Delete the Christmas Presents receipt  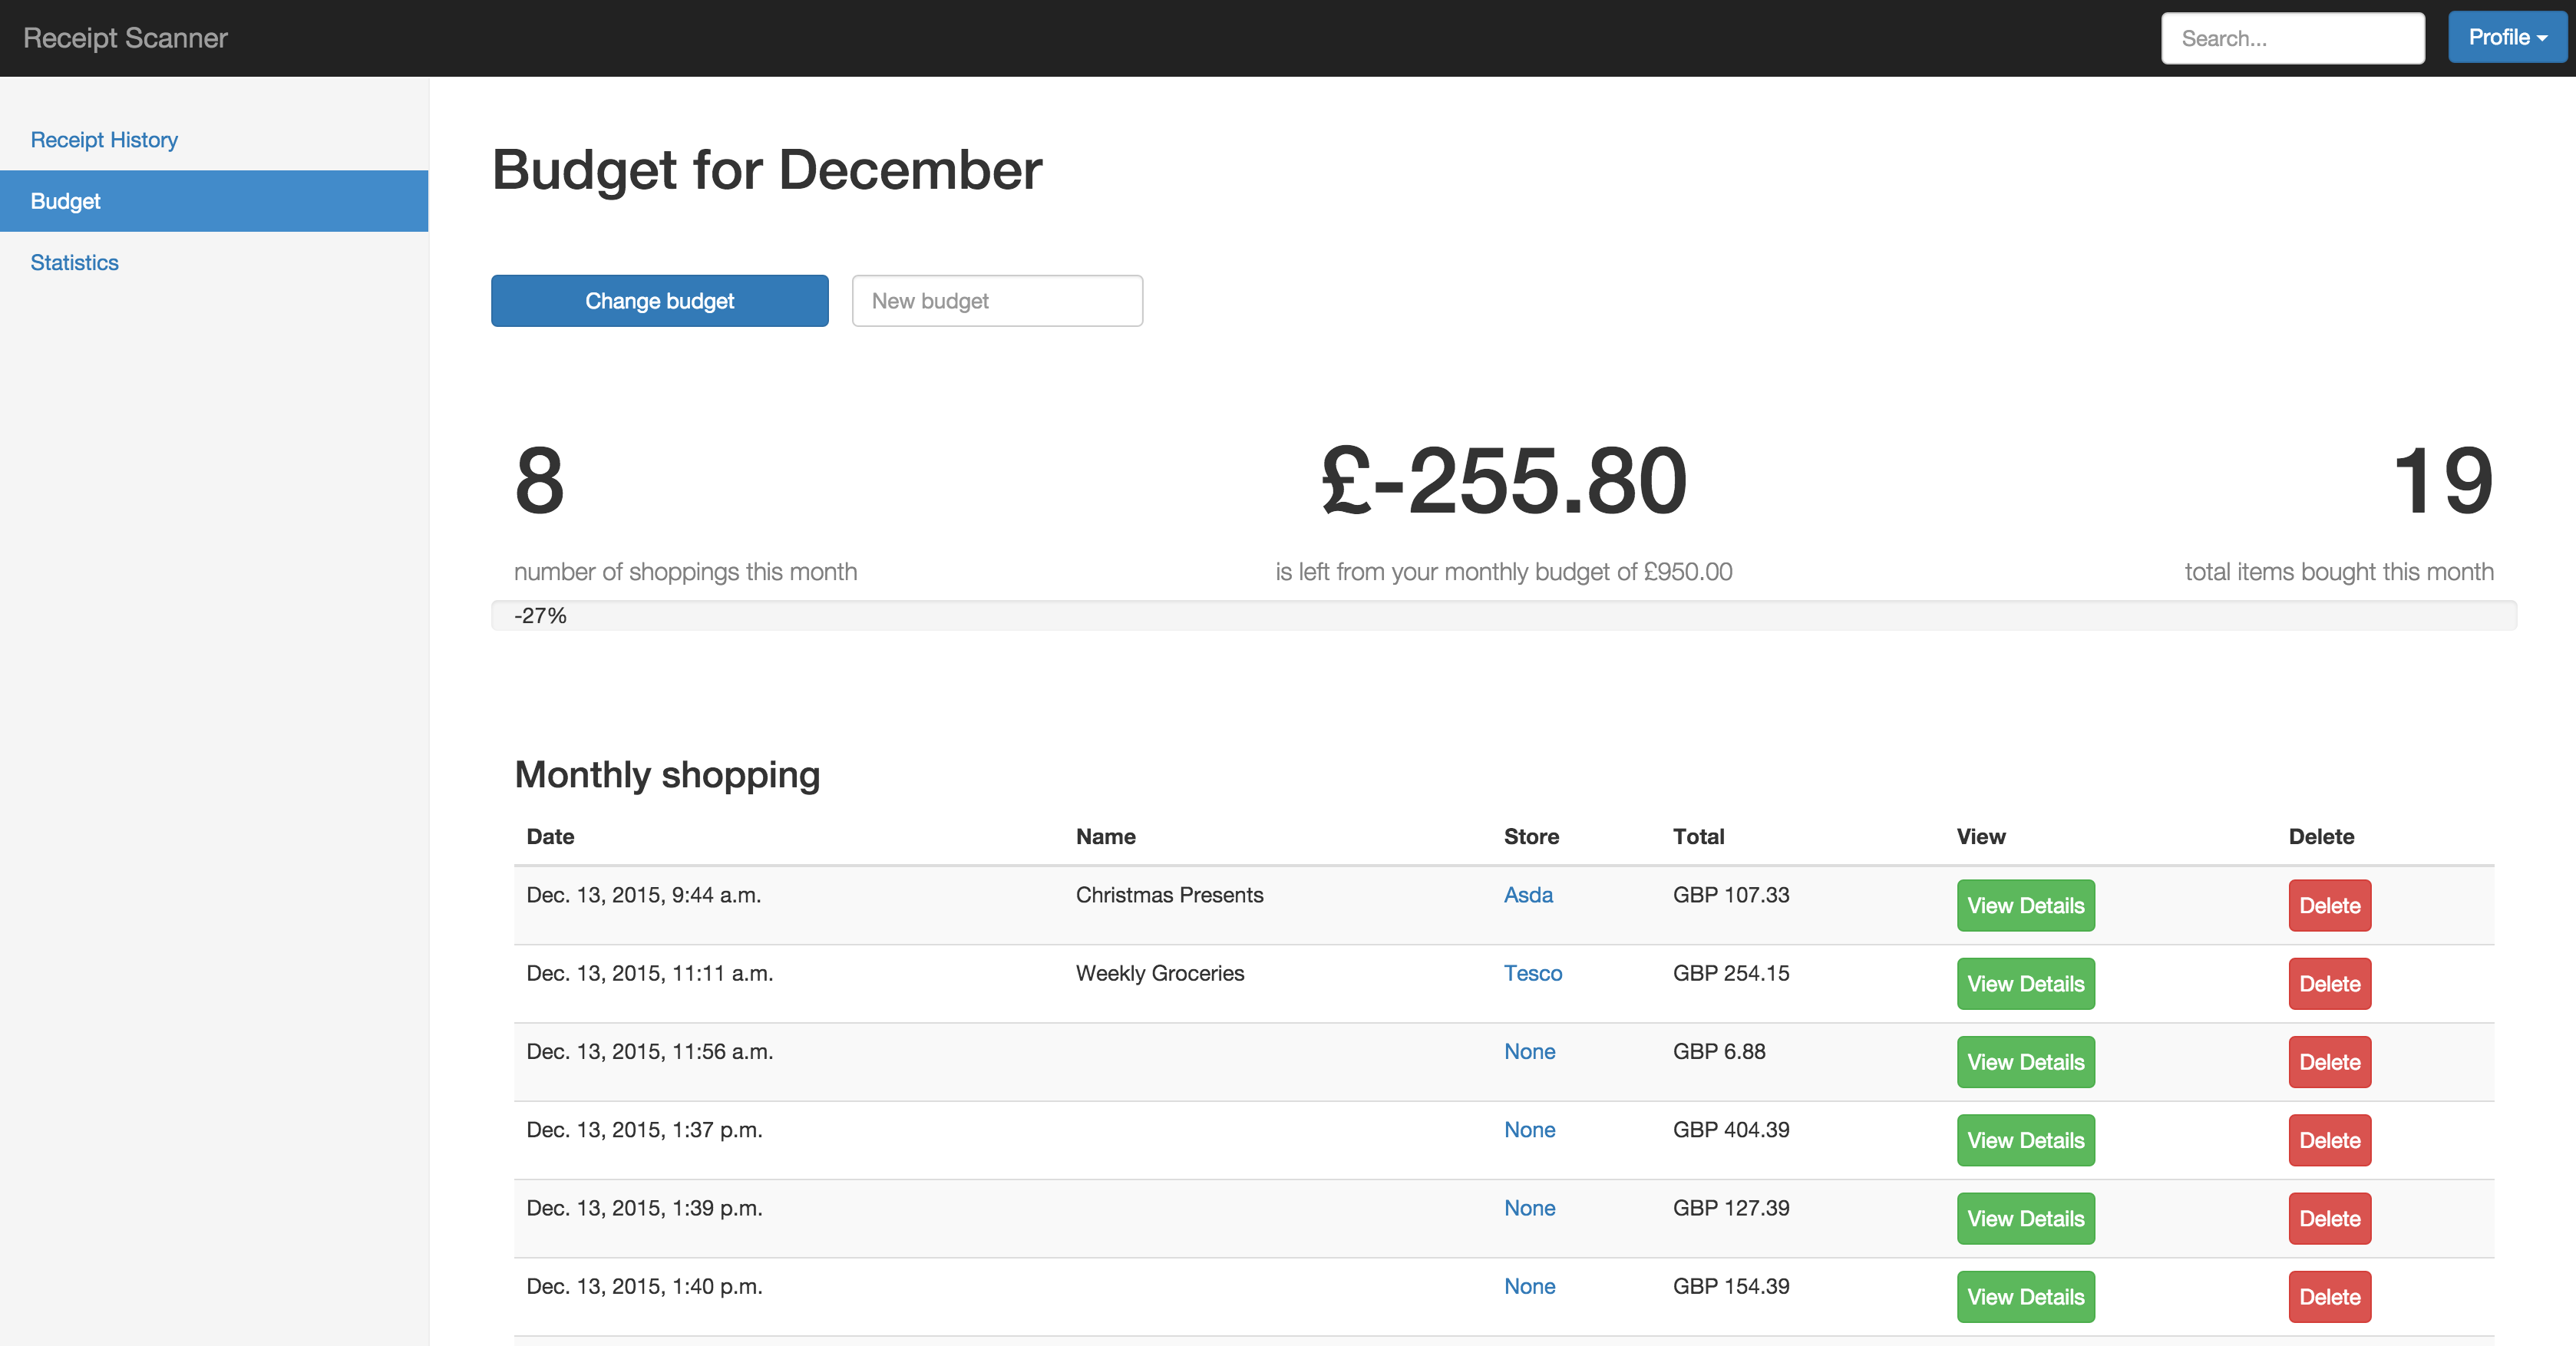point(2328,906)
